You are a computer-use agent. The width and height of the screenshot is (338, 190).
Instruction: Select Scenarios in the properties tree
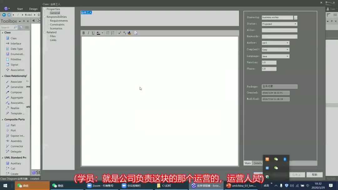(x=56, y=28)
